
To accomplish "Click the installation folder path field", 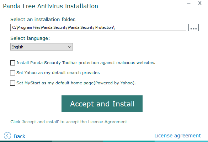I will click(98, 27).
